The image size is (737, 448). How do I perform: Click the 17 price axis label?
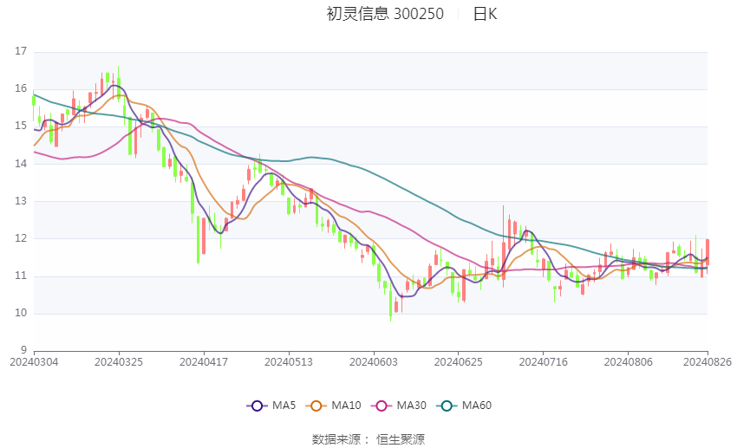21,51
